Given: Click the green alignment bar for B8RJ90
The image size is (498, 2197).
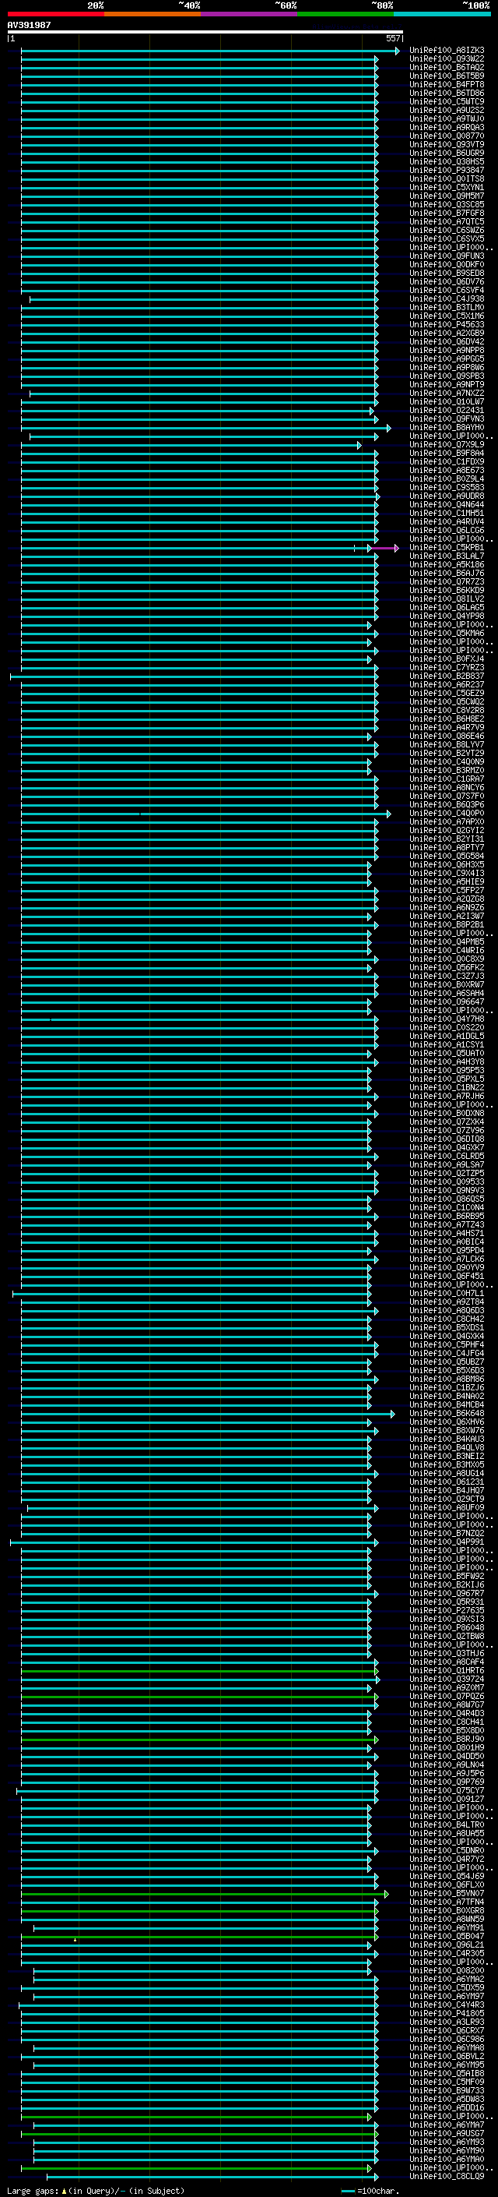Looking at the screenshot, I should point(200,1740).
